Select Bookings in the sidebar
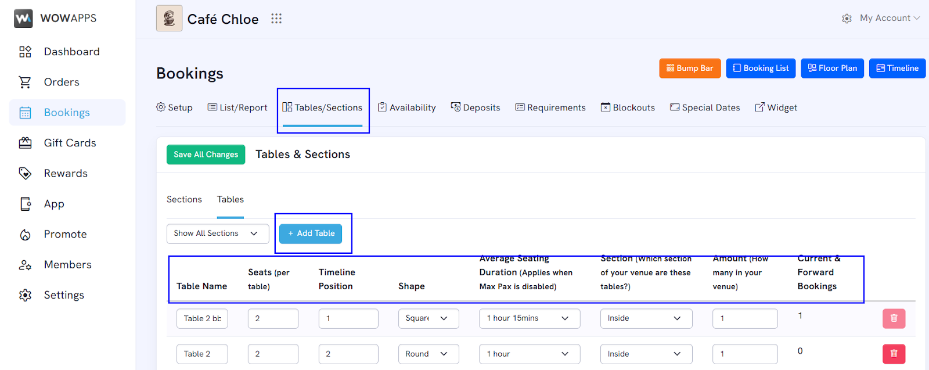This screenshot has height=370, width=929. click(67, 113)
